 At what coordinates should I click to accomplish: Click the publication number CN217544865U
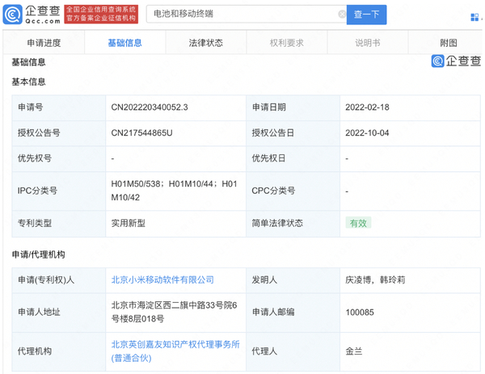point(142,133)
